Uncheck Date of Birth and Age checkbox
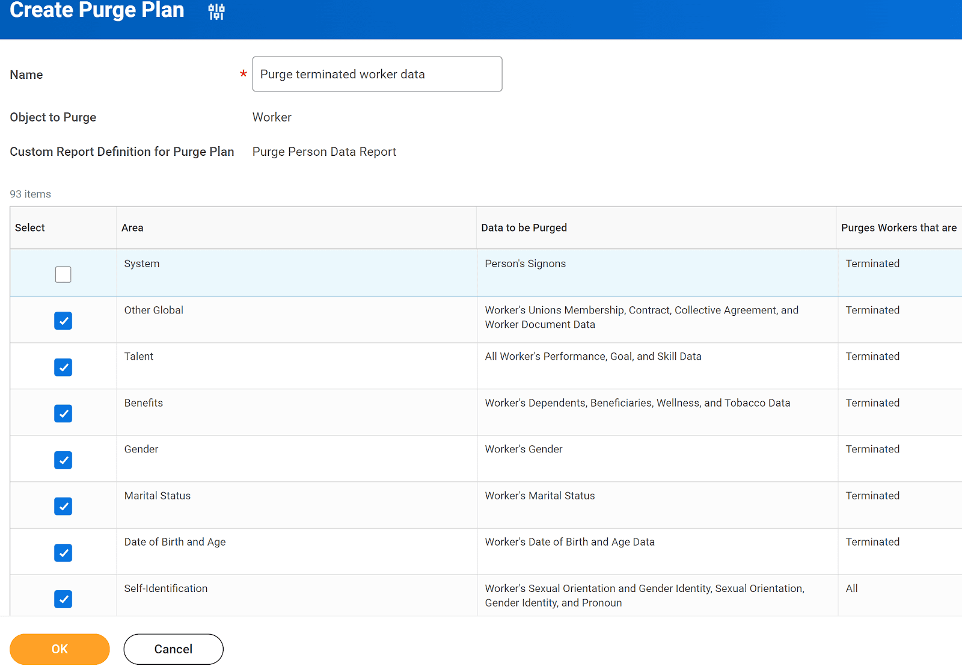962x672 pixels. coord(63,552)
